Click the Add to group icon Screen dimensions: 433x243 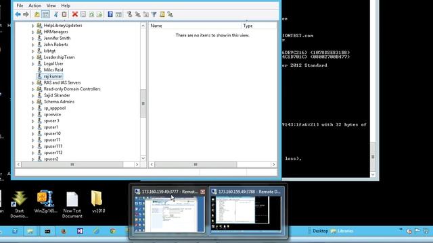click(x=170, y=14)
